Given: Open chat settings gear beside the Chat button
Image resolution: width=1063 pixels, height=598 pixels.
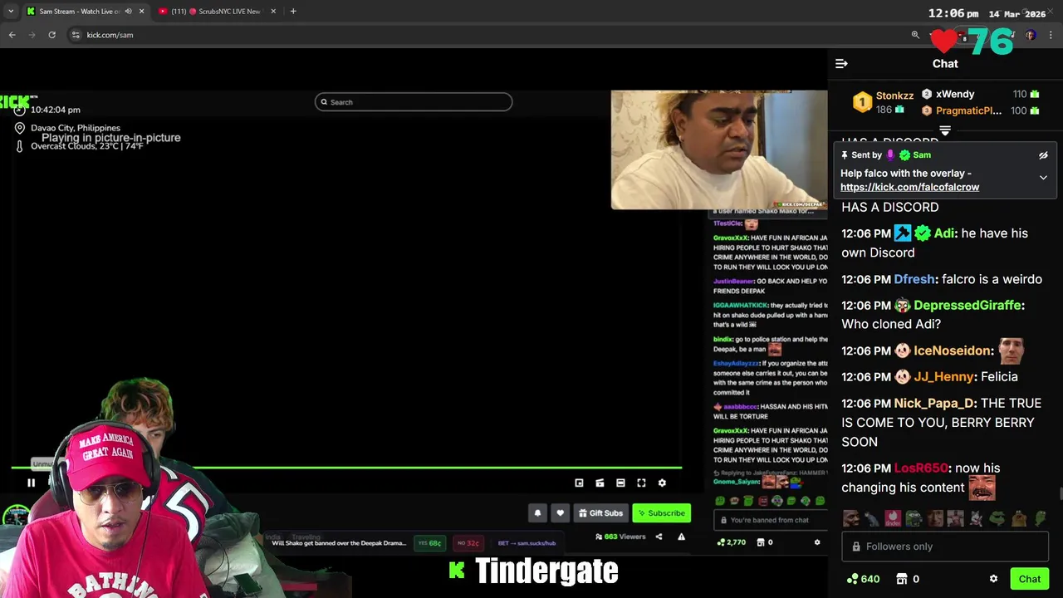Looking at the screenshot, I should pyautogui.click(x=993, y=579).
